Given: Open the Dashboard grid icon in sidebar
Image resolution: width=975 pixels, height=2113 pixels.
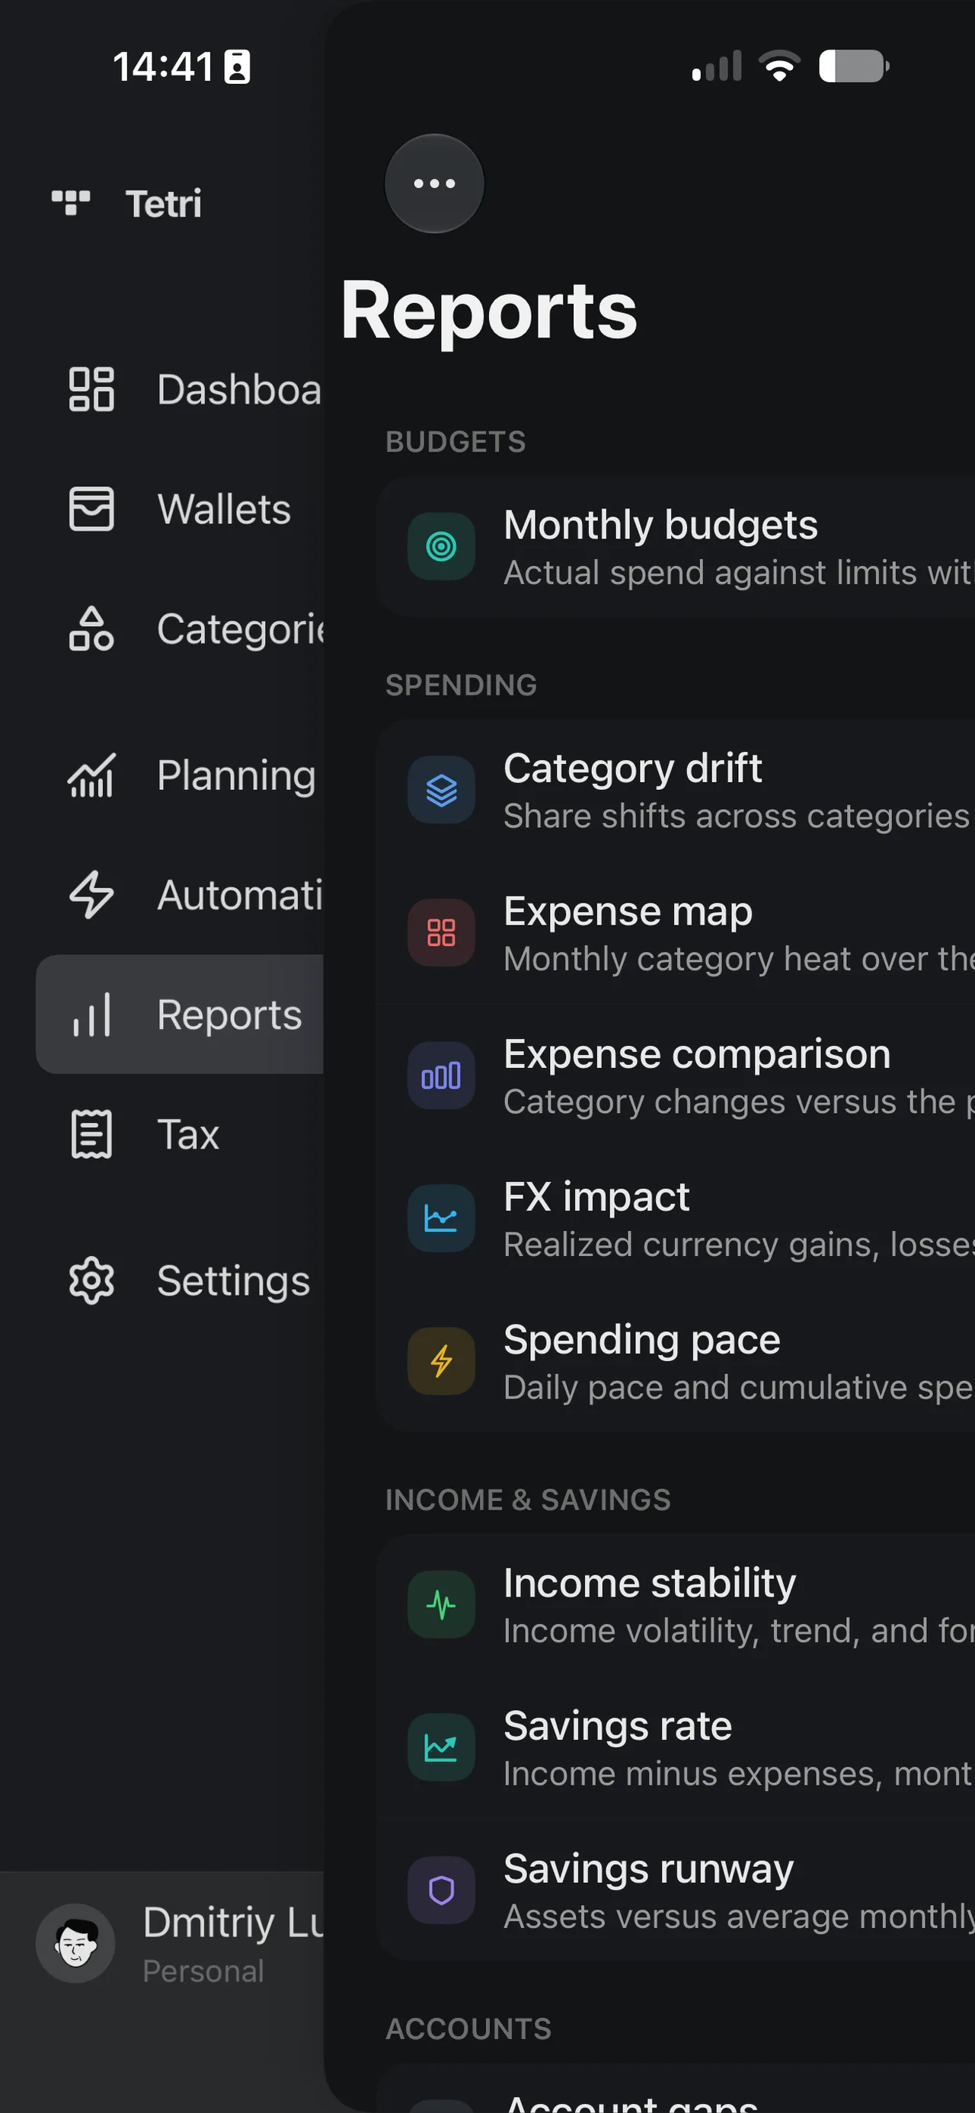Looking at the screenshot, I should [x=91, y=388].
